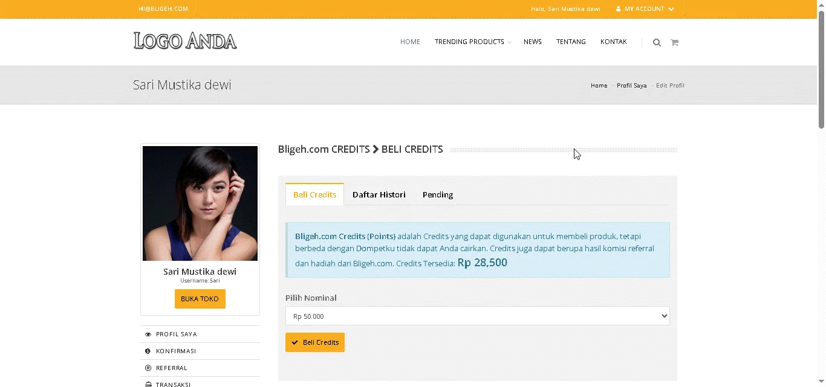
Task: Click the eye icon beside Profil Saya
Action: pyautogui.click(x=148, y=334)
